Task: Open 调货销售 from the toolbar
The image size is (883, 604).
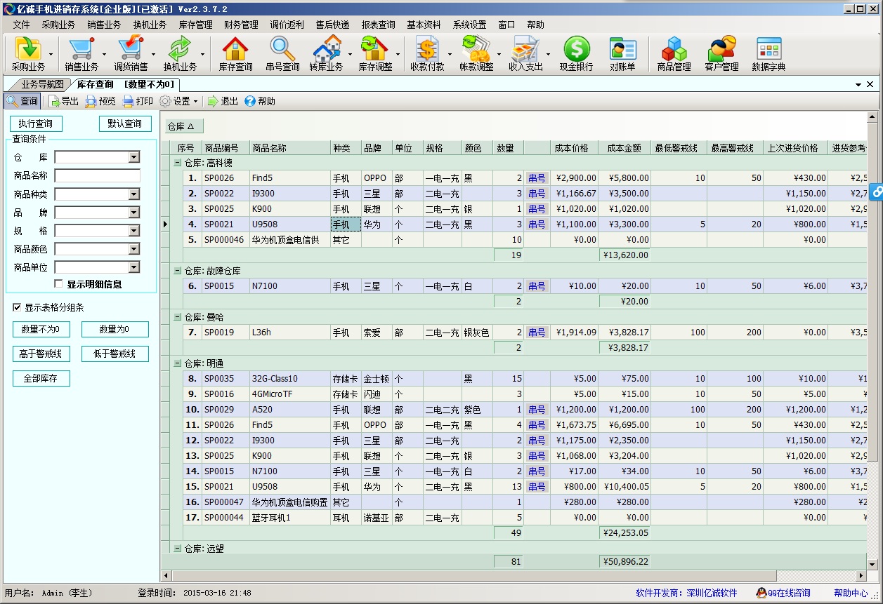Action: pos(131,54)
